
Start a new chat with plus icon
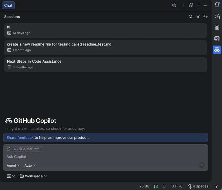click(x=183, y=5)
